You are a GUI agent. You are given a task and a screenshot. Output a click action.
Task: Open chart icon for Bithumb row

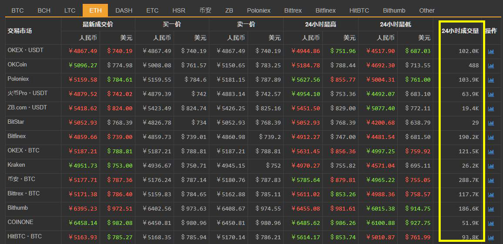491,209
